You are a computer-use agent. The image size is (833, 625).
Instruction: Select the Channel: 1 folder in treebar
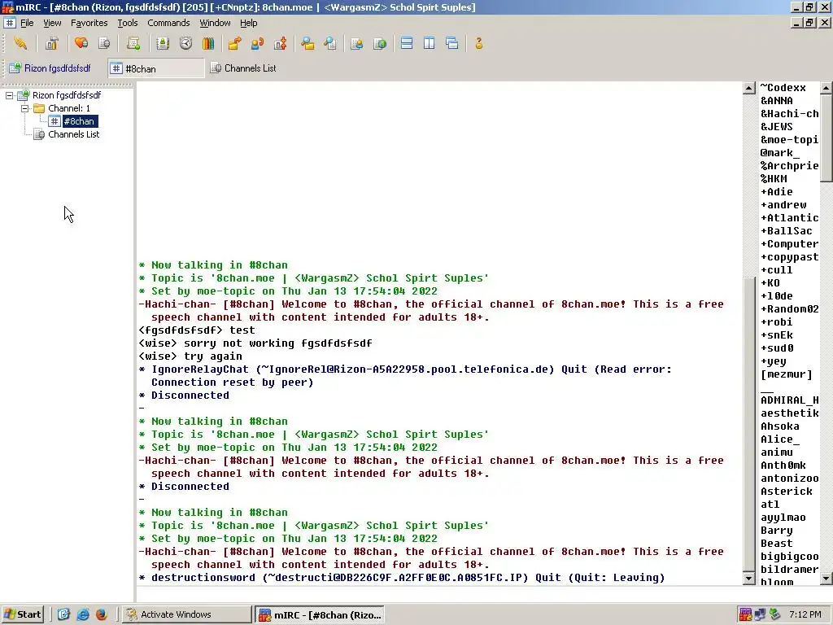pyautogui.click(x=69, y=108)
